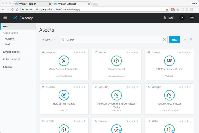Open the help question mark icon
Image resolution: width=199 pixels, height=133 pixels.
[x=182, y=18]
